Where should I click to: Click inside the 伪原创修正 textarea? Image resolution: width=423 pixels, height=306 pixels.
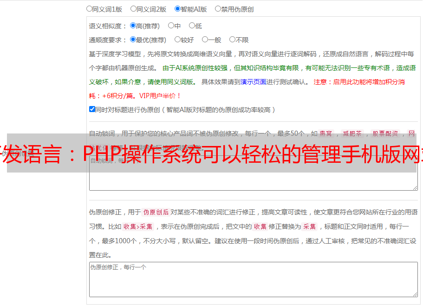pyautogui.click(x=254, y=279)
